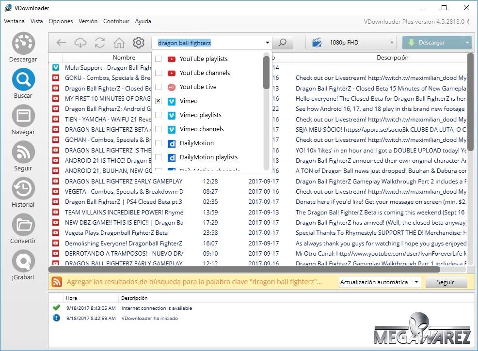Open the Vista menu
The image size is (478, 351).
click(x=36, y=21)
